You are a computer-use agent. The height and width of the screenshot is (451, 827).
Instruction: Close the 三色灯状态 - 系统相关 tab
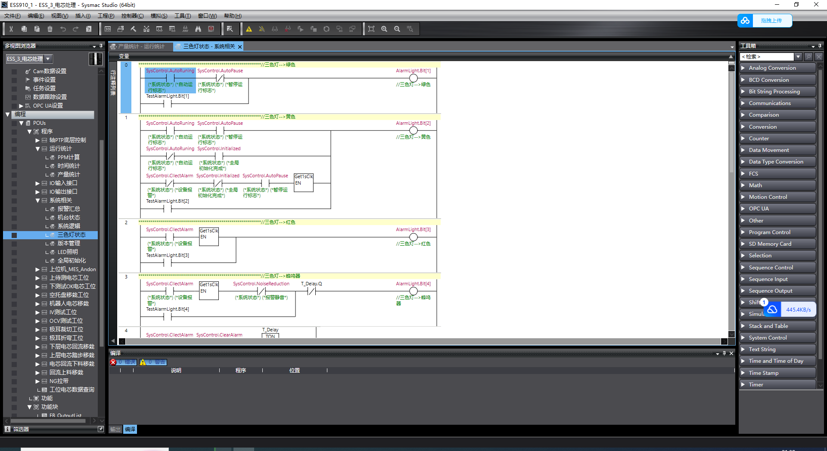tap(240, 46)
